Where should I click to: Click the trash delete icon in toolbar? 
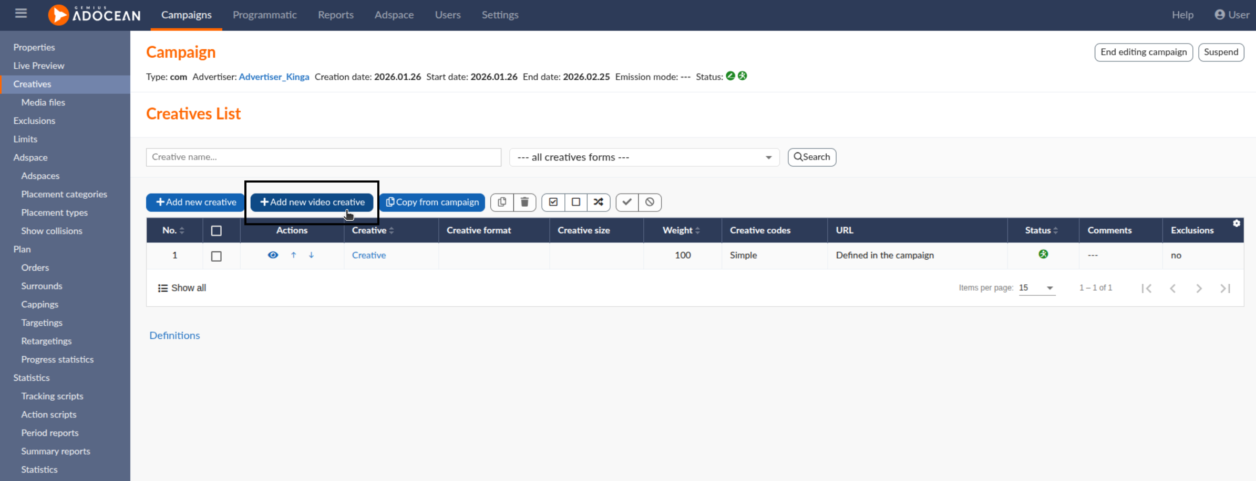(524, 202)
